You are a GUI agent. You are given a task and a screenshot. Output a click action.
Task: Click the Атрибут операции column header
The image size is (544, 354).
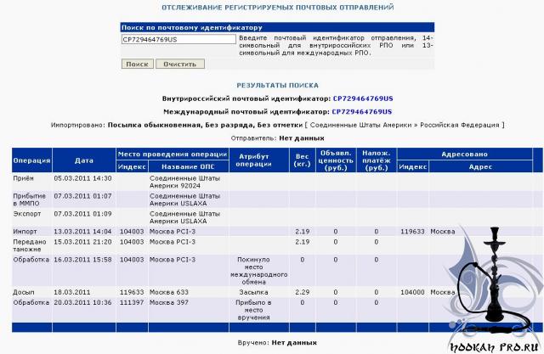[x=258, y=160]
